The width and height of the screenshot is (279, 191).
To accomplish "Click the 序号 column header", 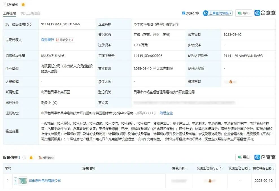I will [x=8, y=168].
